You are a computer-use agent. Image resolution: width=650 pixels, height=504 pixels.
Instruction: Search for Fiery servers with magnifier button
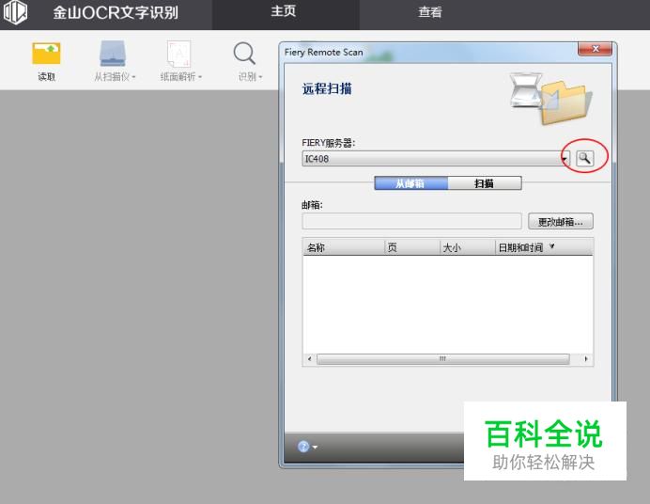tap(584, 158)
